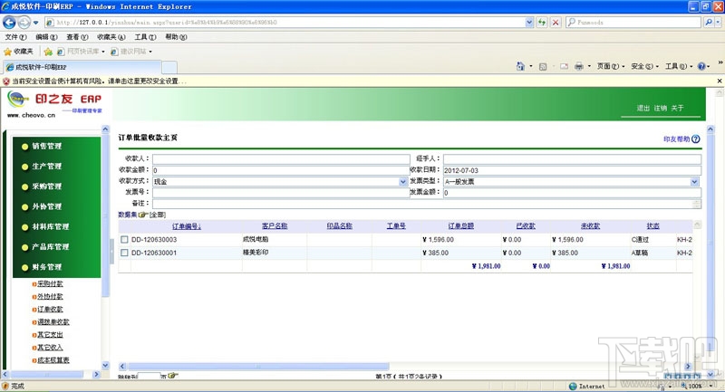Click the printer icon in command bar
The image size is (725, 392).
click(x=579, y=66)
